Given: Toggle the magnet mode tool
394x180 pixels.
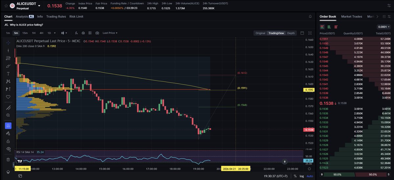Looking at the screenshot, I should [8, 126].
